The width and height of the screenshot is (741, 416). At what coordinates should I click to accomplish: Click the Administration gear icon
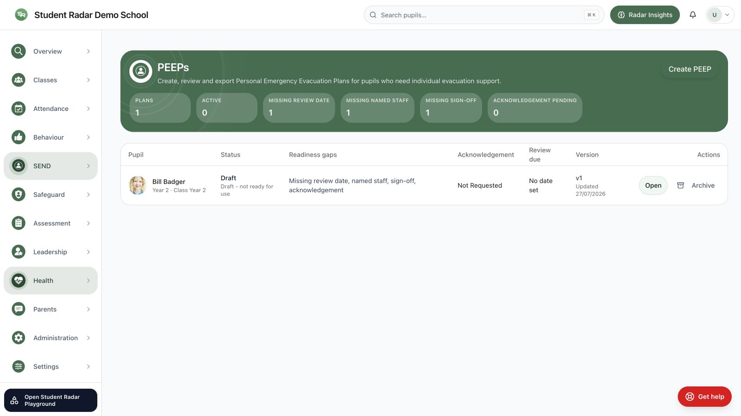coord(19,338)
